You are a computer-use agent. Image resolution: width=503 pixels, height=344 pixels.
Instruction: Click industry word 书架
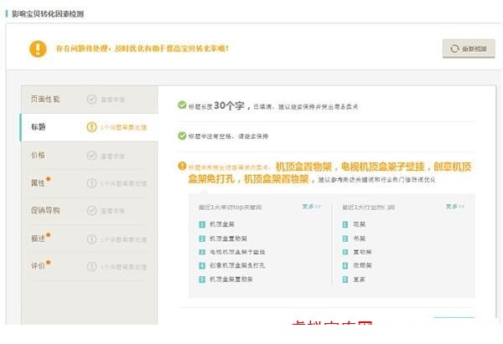(x=360, y=239)
